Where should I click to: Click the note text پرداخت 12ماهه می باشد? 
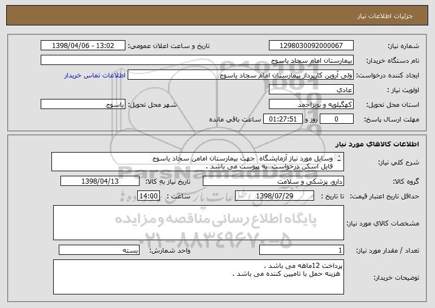(303, 266)
